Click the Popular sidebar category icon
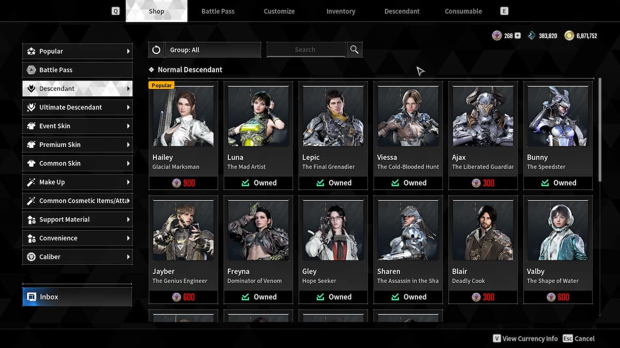 31,51
